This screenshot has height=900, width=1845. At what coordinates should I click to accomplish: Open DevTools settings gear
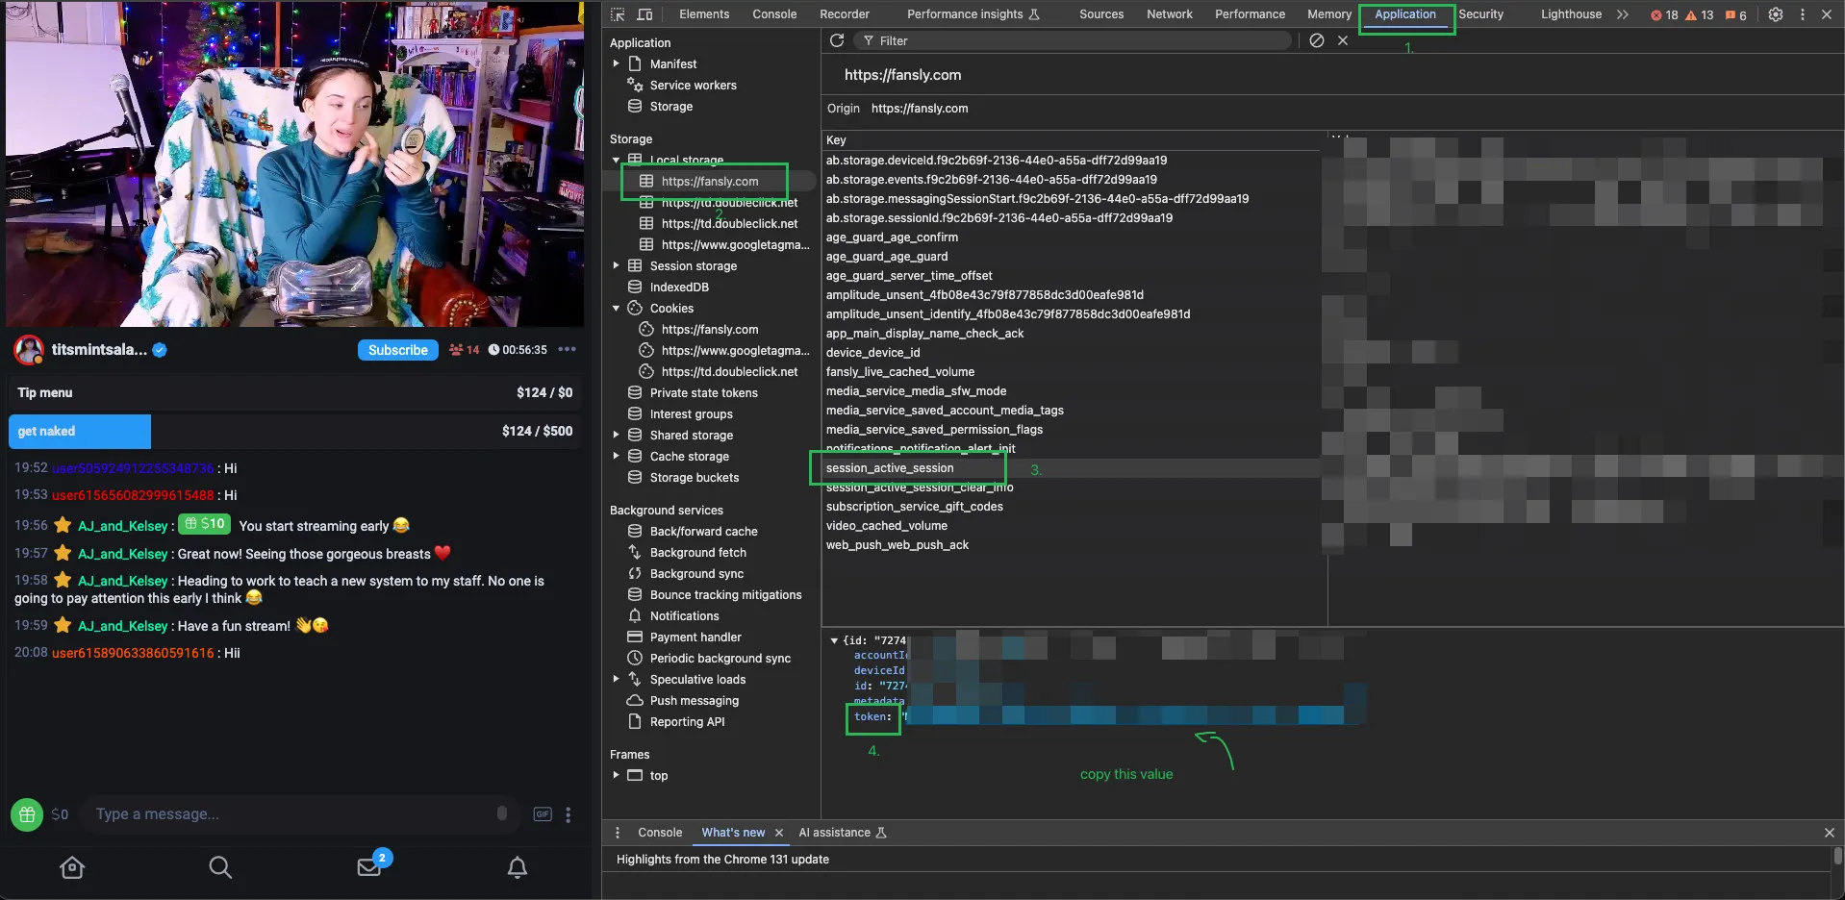pos(1776,14)
